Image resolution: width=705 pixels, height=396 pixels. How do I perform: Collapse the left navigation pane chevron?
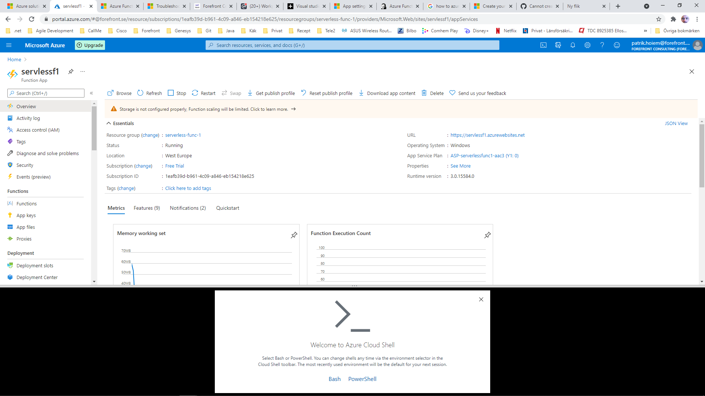point(91,93)
